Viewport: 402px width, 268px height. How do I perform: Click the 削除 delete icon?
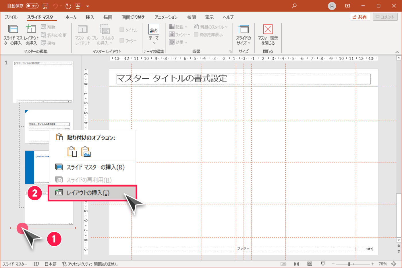(x=44, y=27)
